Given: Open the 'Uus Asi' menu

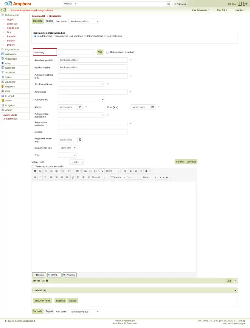Looking at the screenshot, I should pyautogui.click(x=222, y=10).
